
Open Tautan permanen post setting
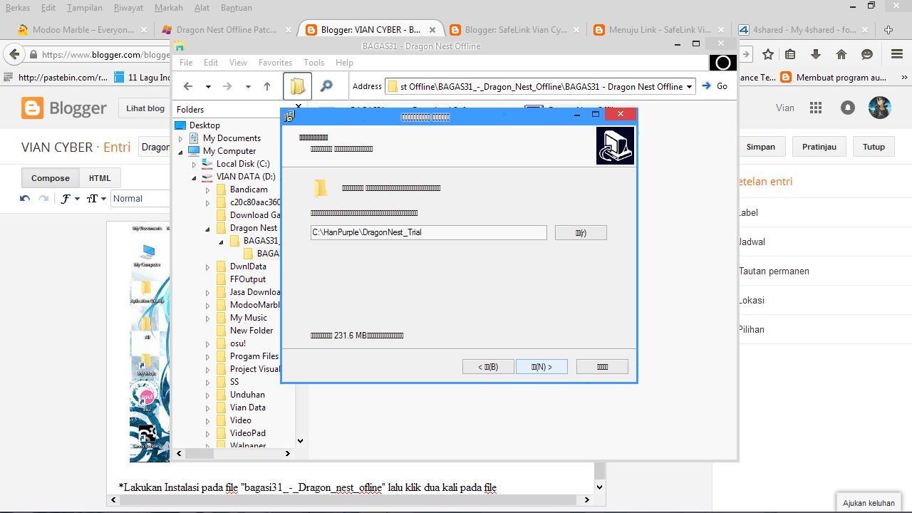(x=774, y=271)
